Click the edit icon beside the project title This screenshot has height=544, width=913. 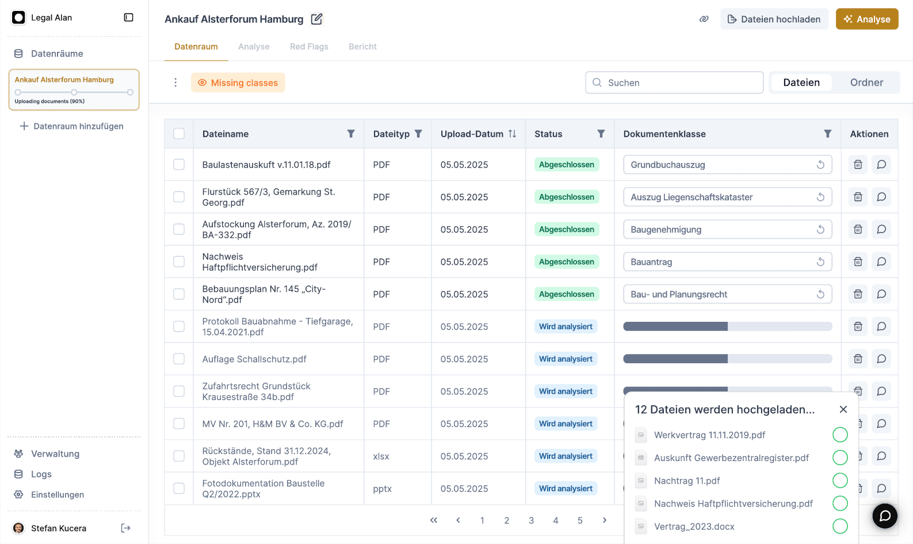tap(316, 19)
